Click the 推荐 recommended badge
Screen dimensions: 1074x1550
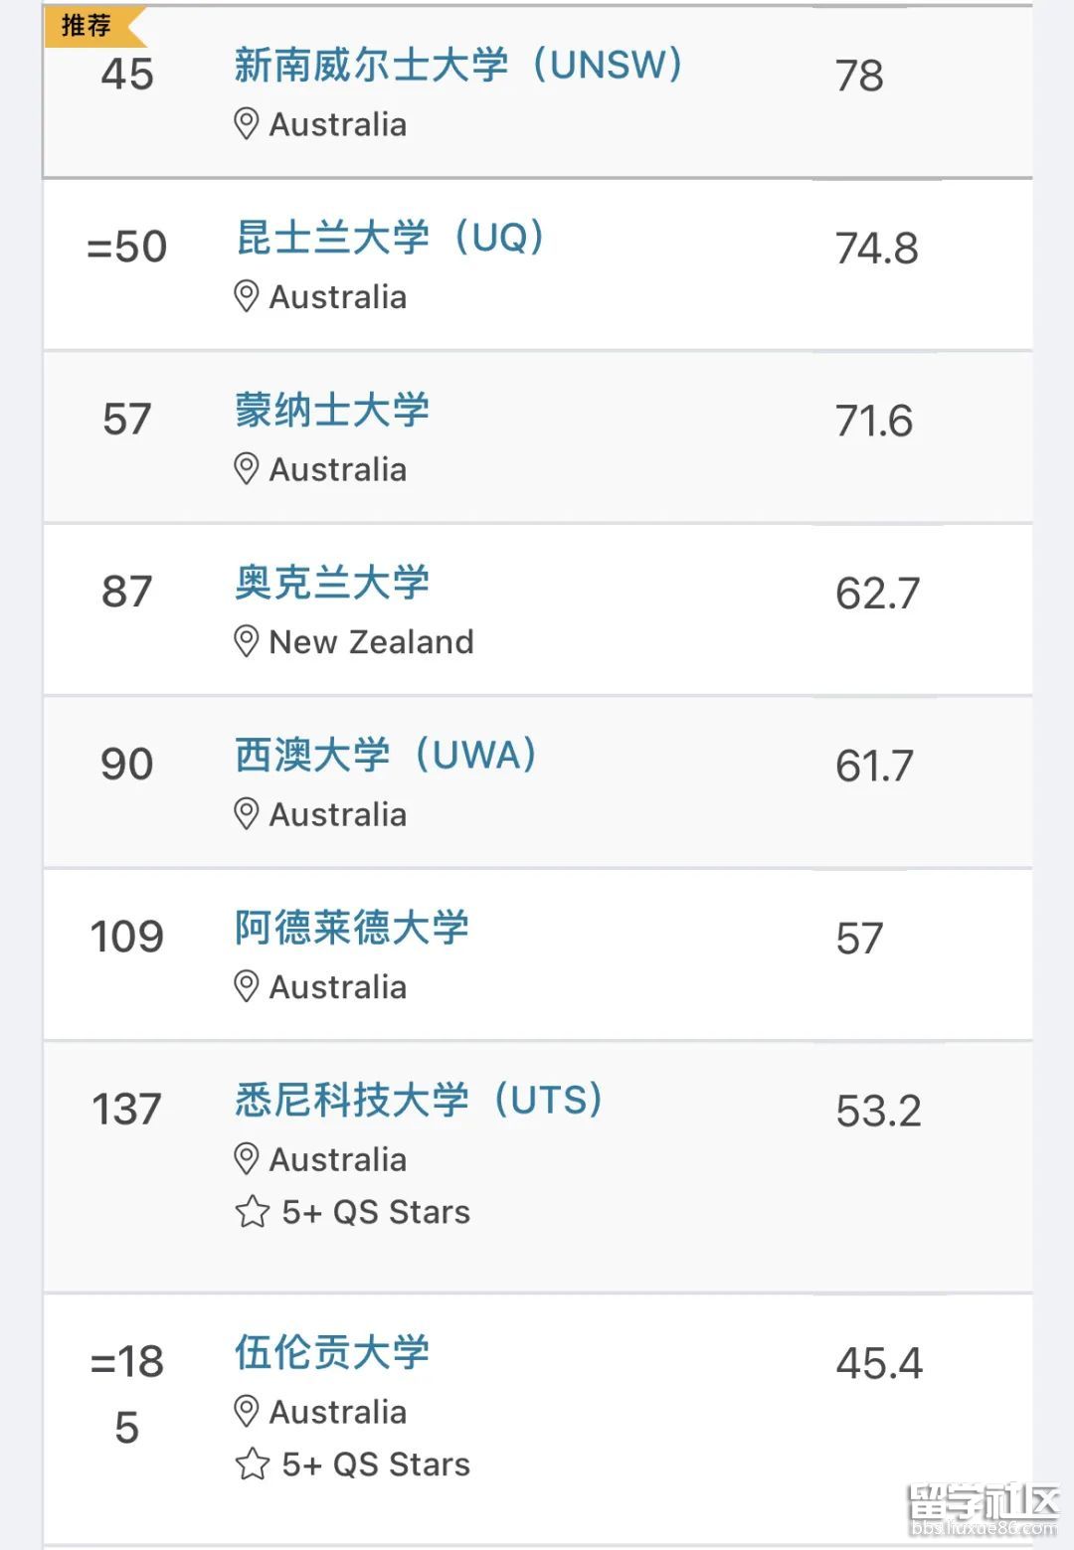[x=89, y=26]
